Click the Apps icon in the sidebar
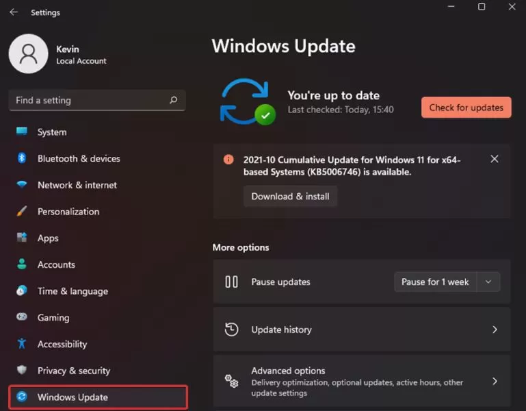The height and width of the screenshot is (411, 526). pyautogui.click(x=22, y=237)
